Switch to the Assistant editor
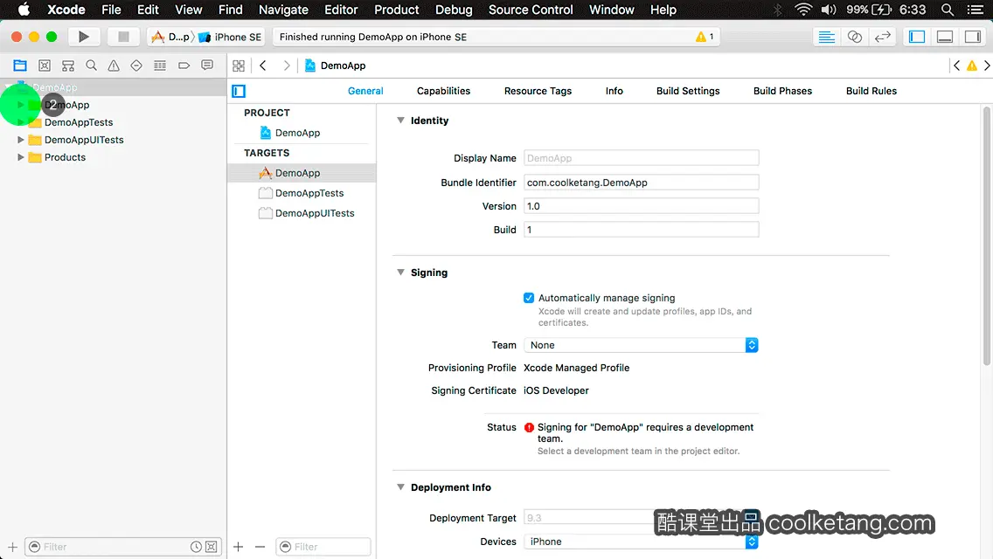 coord(854,37)
